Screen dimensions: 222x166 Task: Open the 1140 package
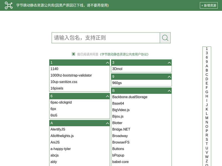(x=54, y=69)
